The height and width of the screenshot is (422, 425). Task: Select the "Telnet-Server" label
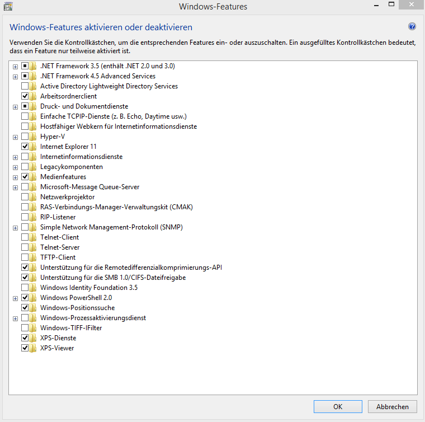(x=60, y=247)
